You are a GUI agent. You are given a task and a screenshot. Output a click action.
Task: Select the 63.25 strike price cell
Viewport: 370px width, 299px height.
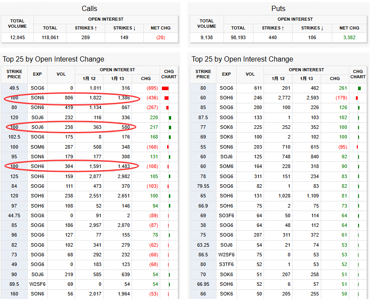pos(203,245)
